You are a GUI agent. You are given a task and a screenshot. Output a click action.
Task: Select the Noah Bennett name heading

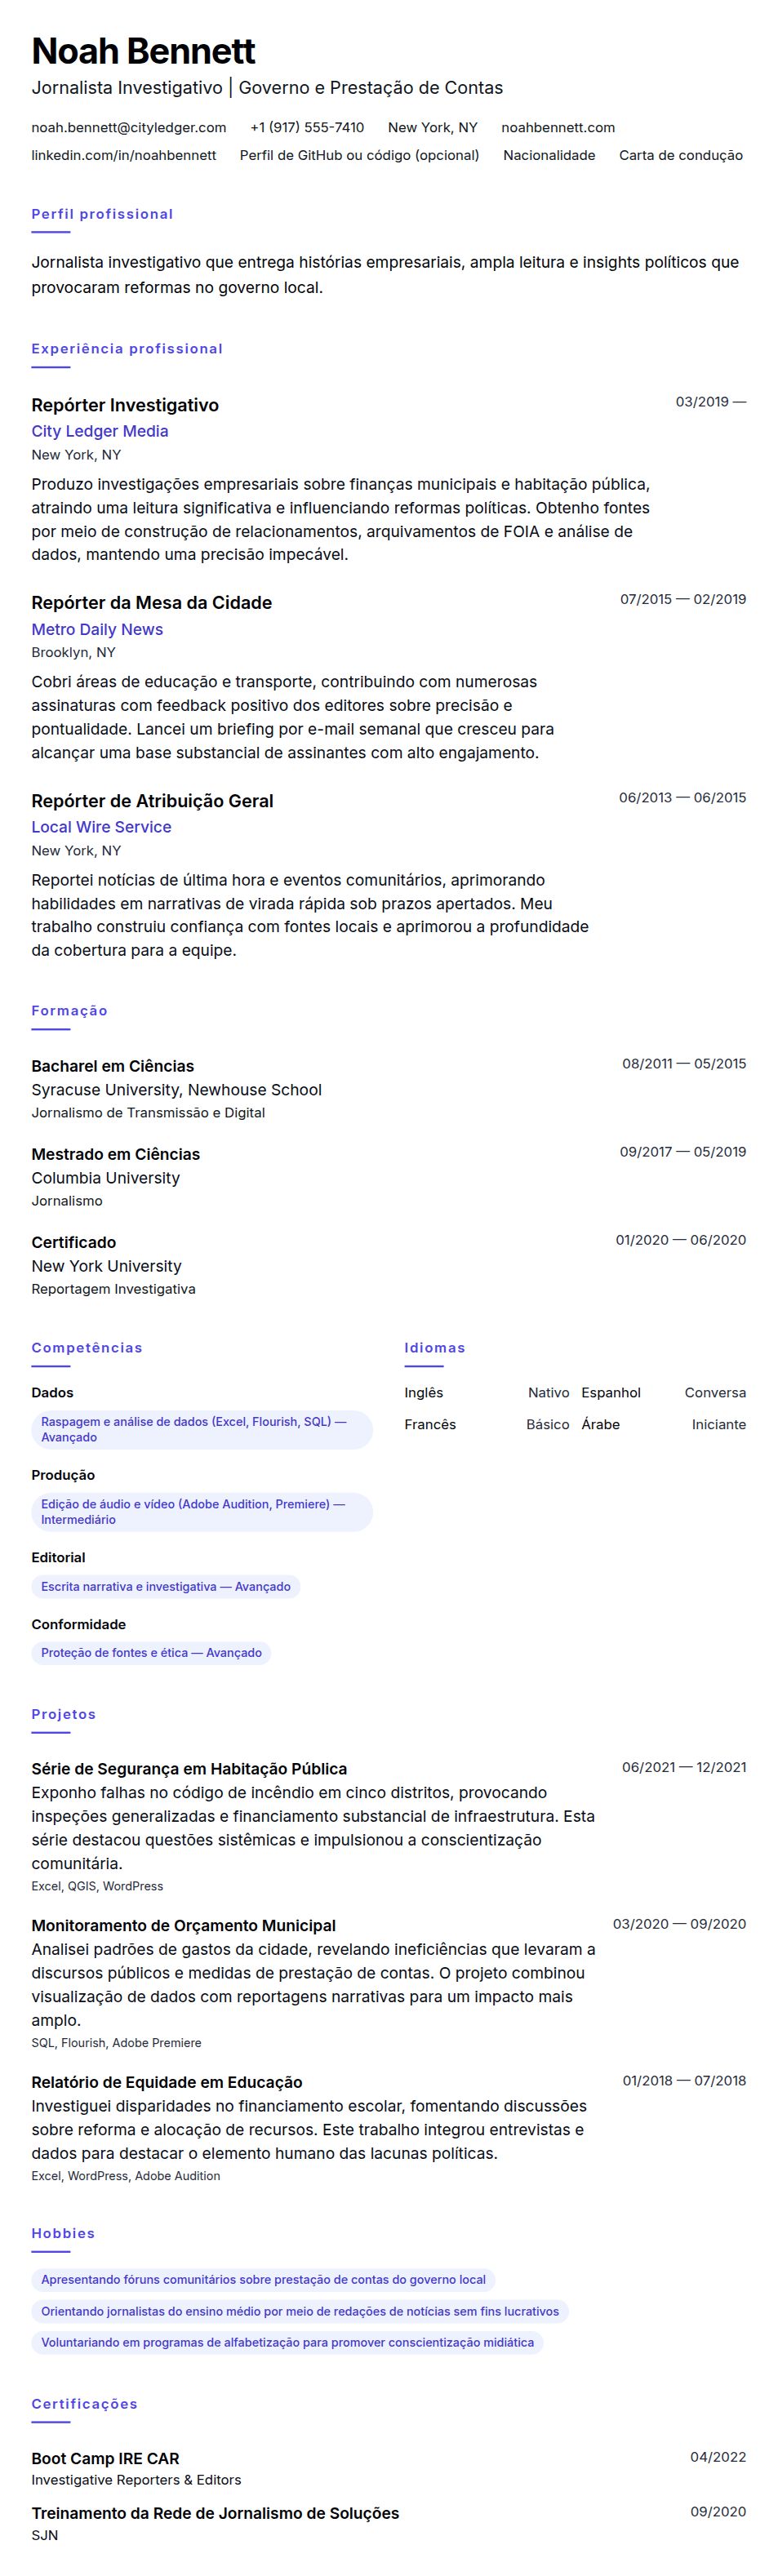coord(143,50)
